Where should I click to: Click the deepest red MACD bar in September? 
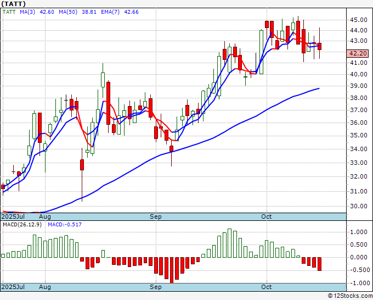(172, 270)
